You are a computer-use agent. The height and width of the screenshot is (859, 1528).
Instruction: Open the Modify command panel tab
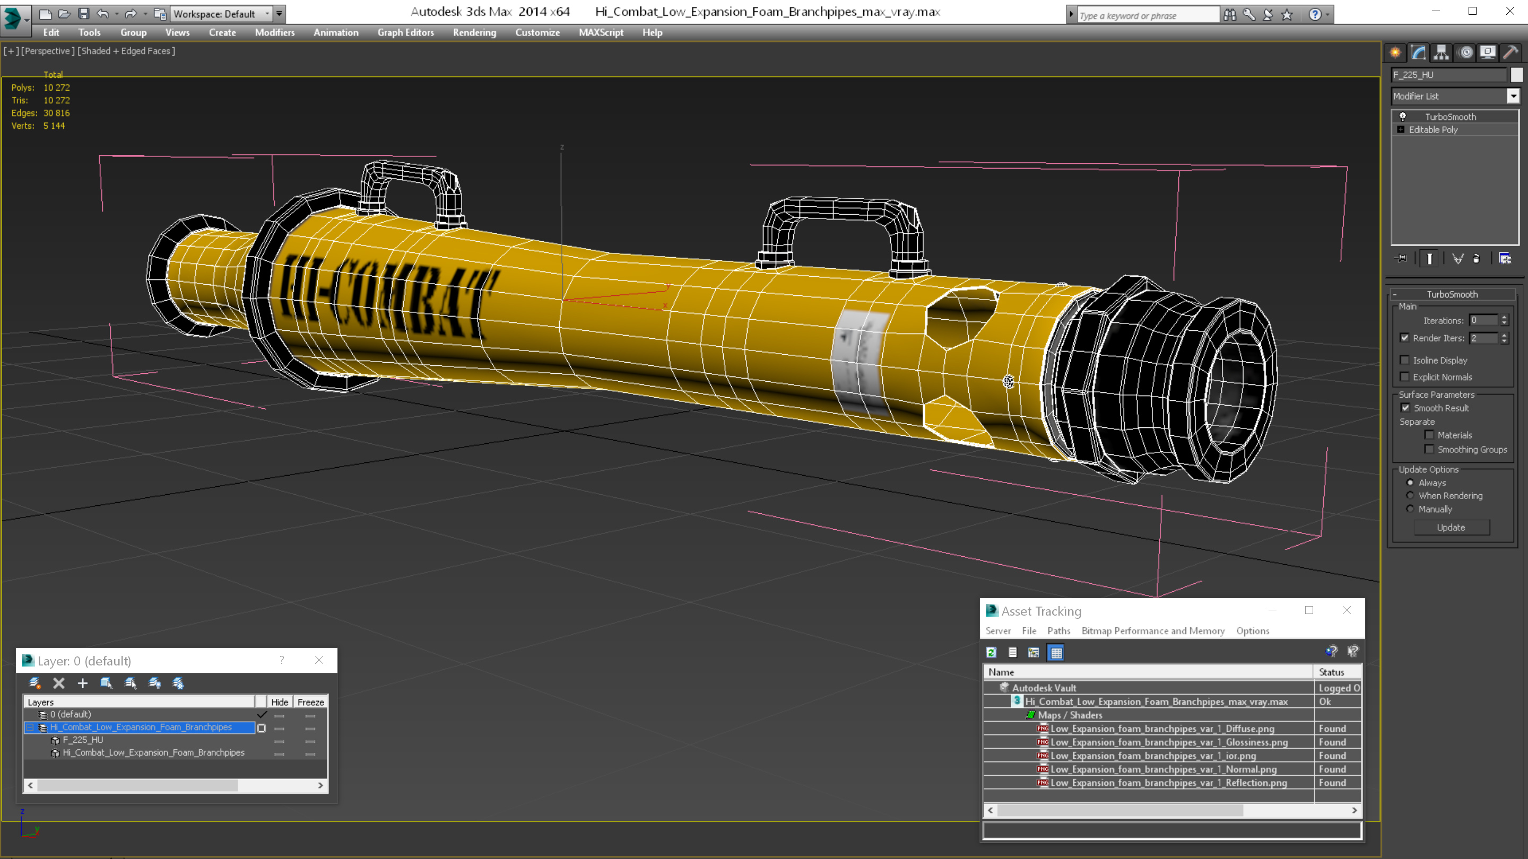pos(1418,53)
